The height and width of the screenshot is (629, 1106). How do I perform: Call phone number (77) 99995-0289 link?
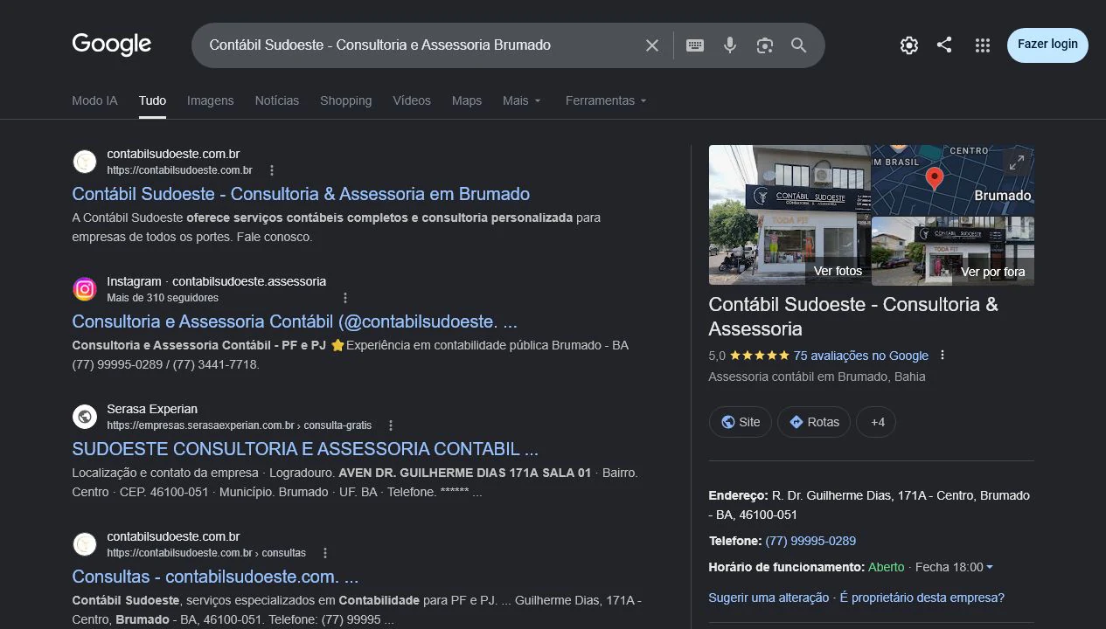810,541
